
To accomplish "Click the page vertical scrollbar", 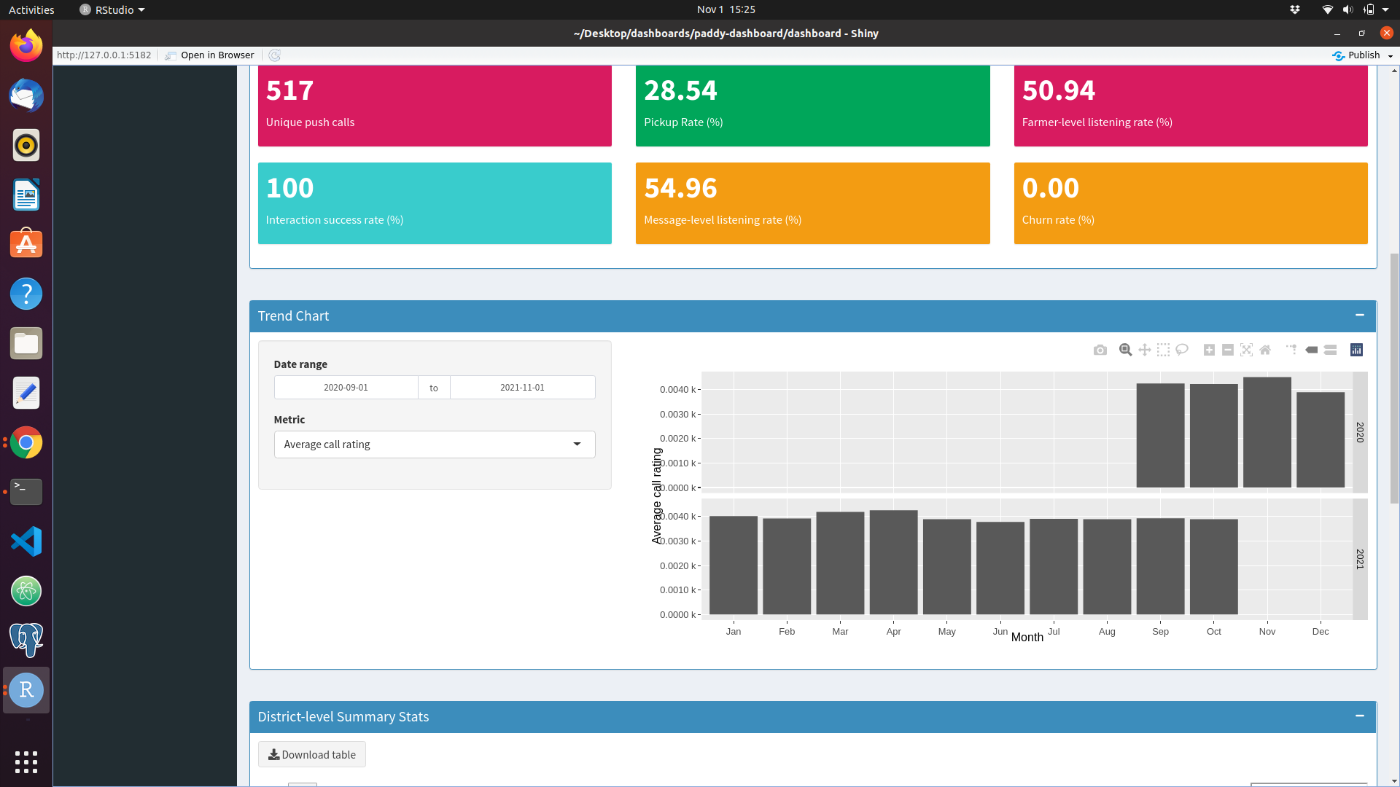I will click(x=1394, y=379).
